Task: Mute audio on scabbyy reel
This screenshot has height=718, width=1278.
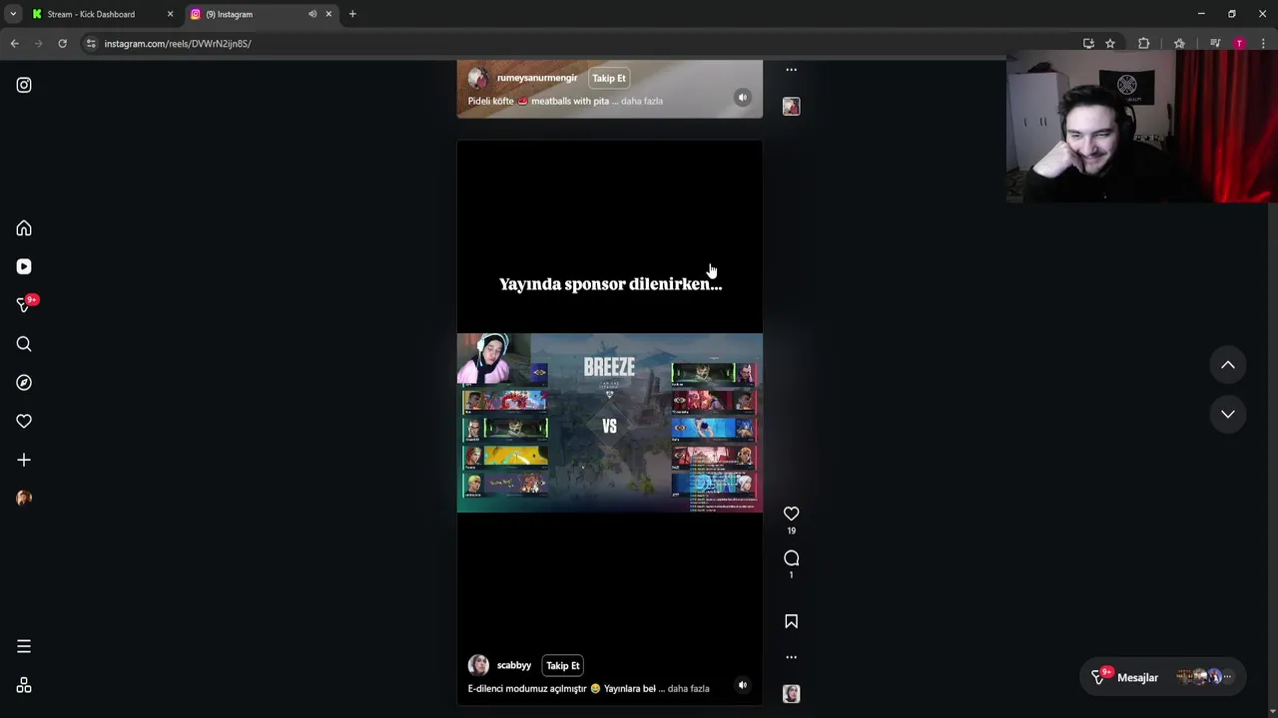Action: [x=742, y=685]
